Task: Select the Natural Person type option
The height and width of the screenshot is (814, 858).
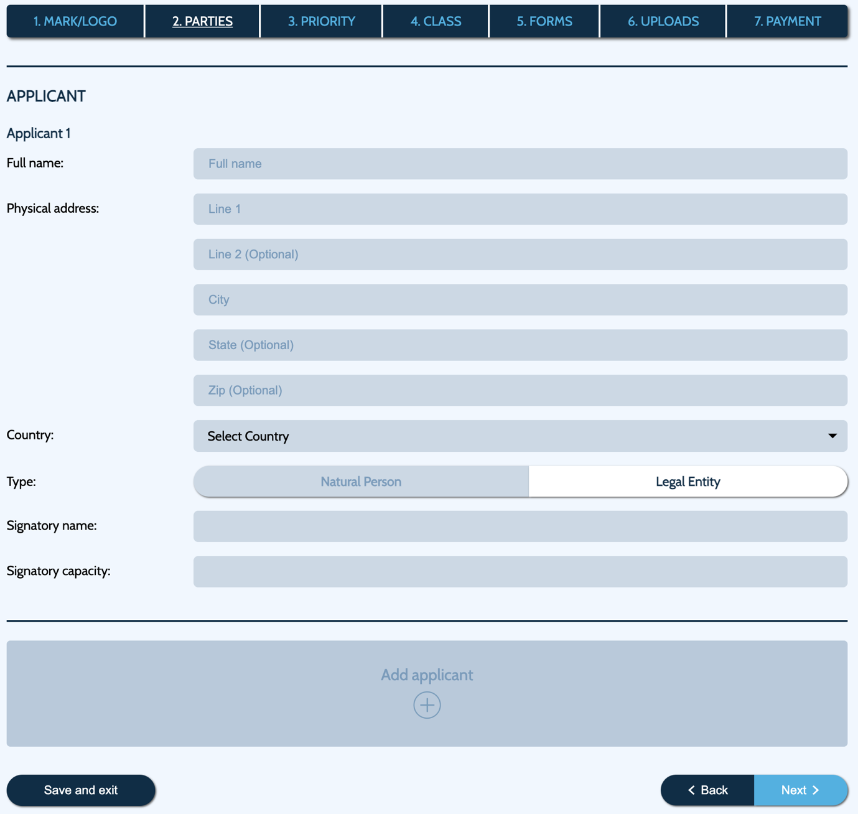Action: click(361, 482)
